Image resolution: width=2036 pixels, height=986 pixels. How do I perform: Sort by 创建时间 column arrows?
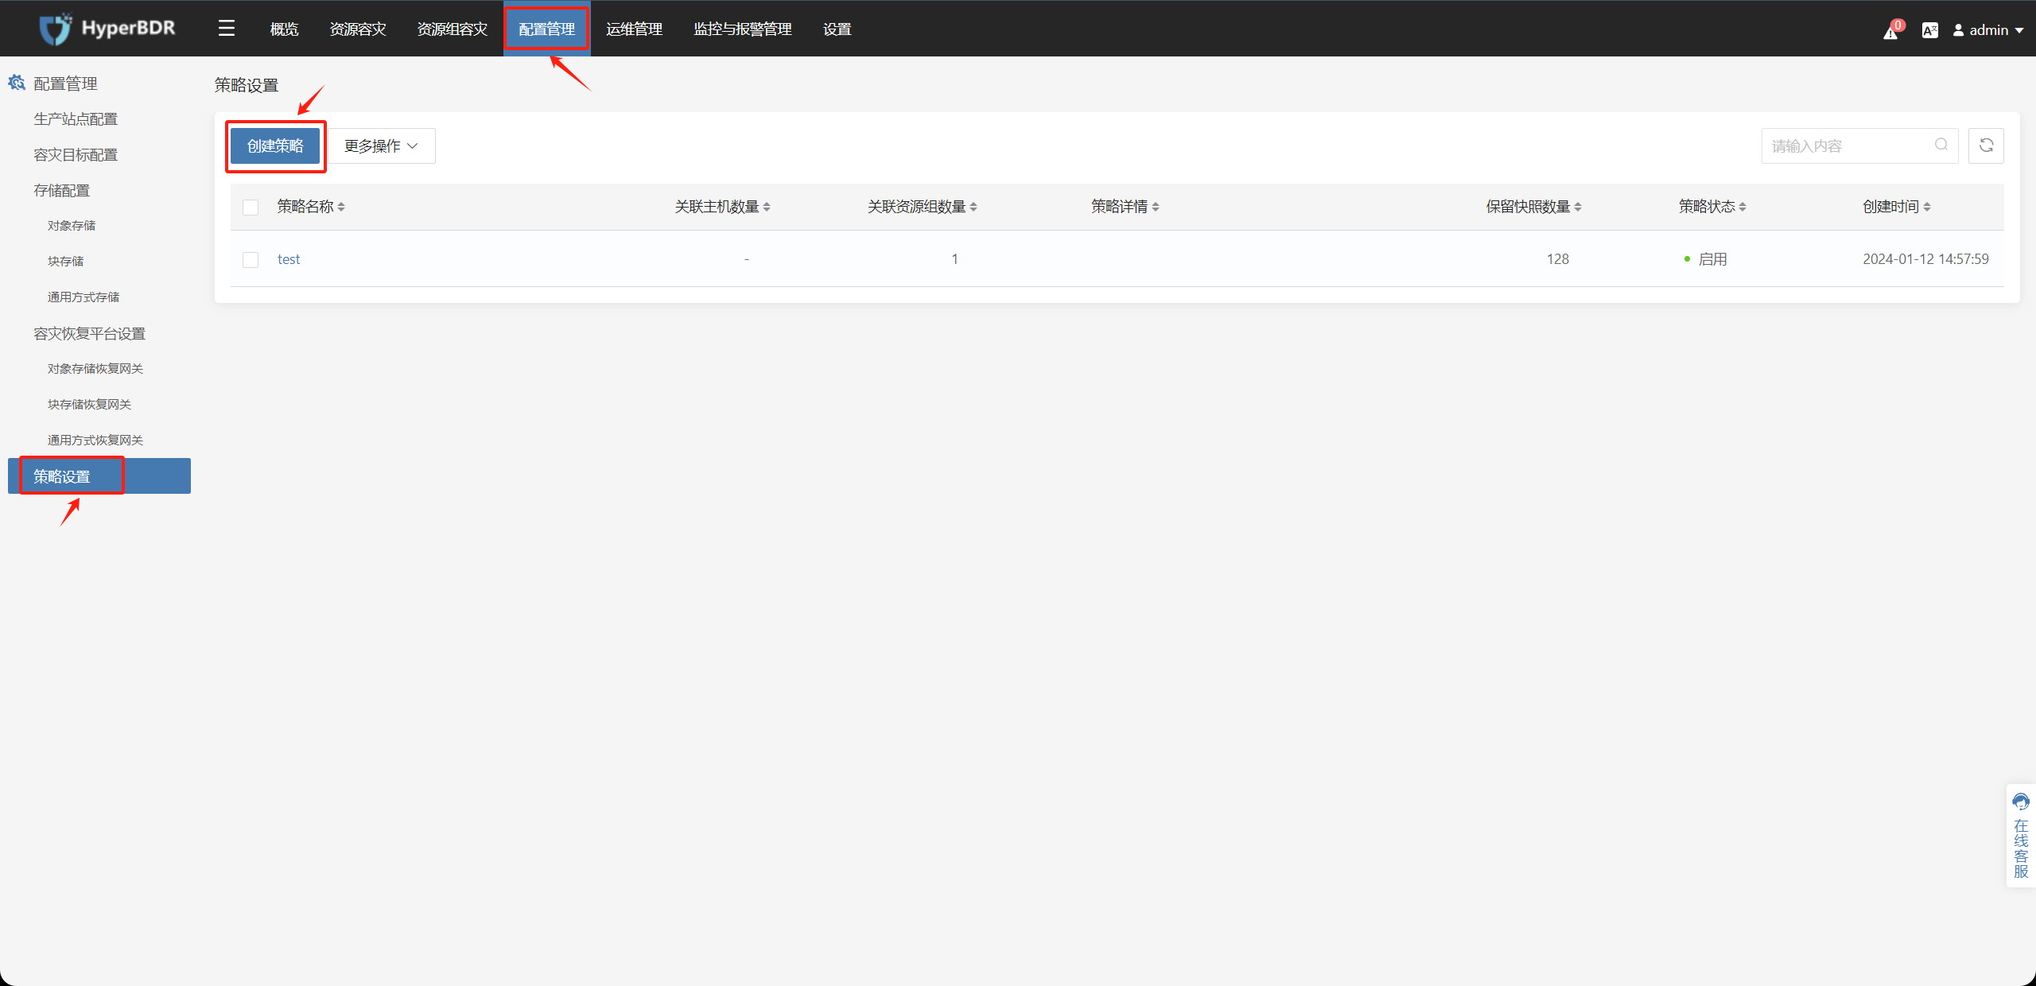click(x=1927, y=207)
